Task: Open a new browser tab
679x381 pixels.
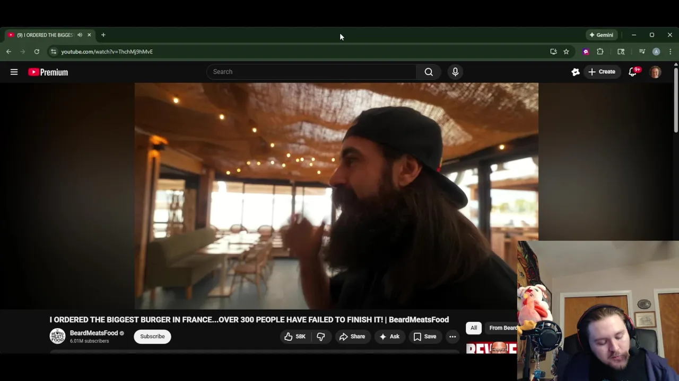Action: pos(103,35)
